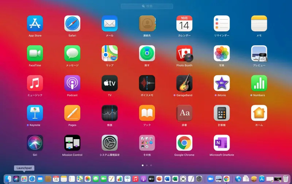Open the FaceTime app
Viewport: 292px width, 184px height.
(35, 53)
